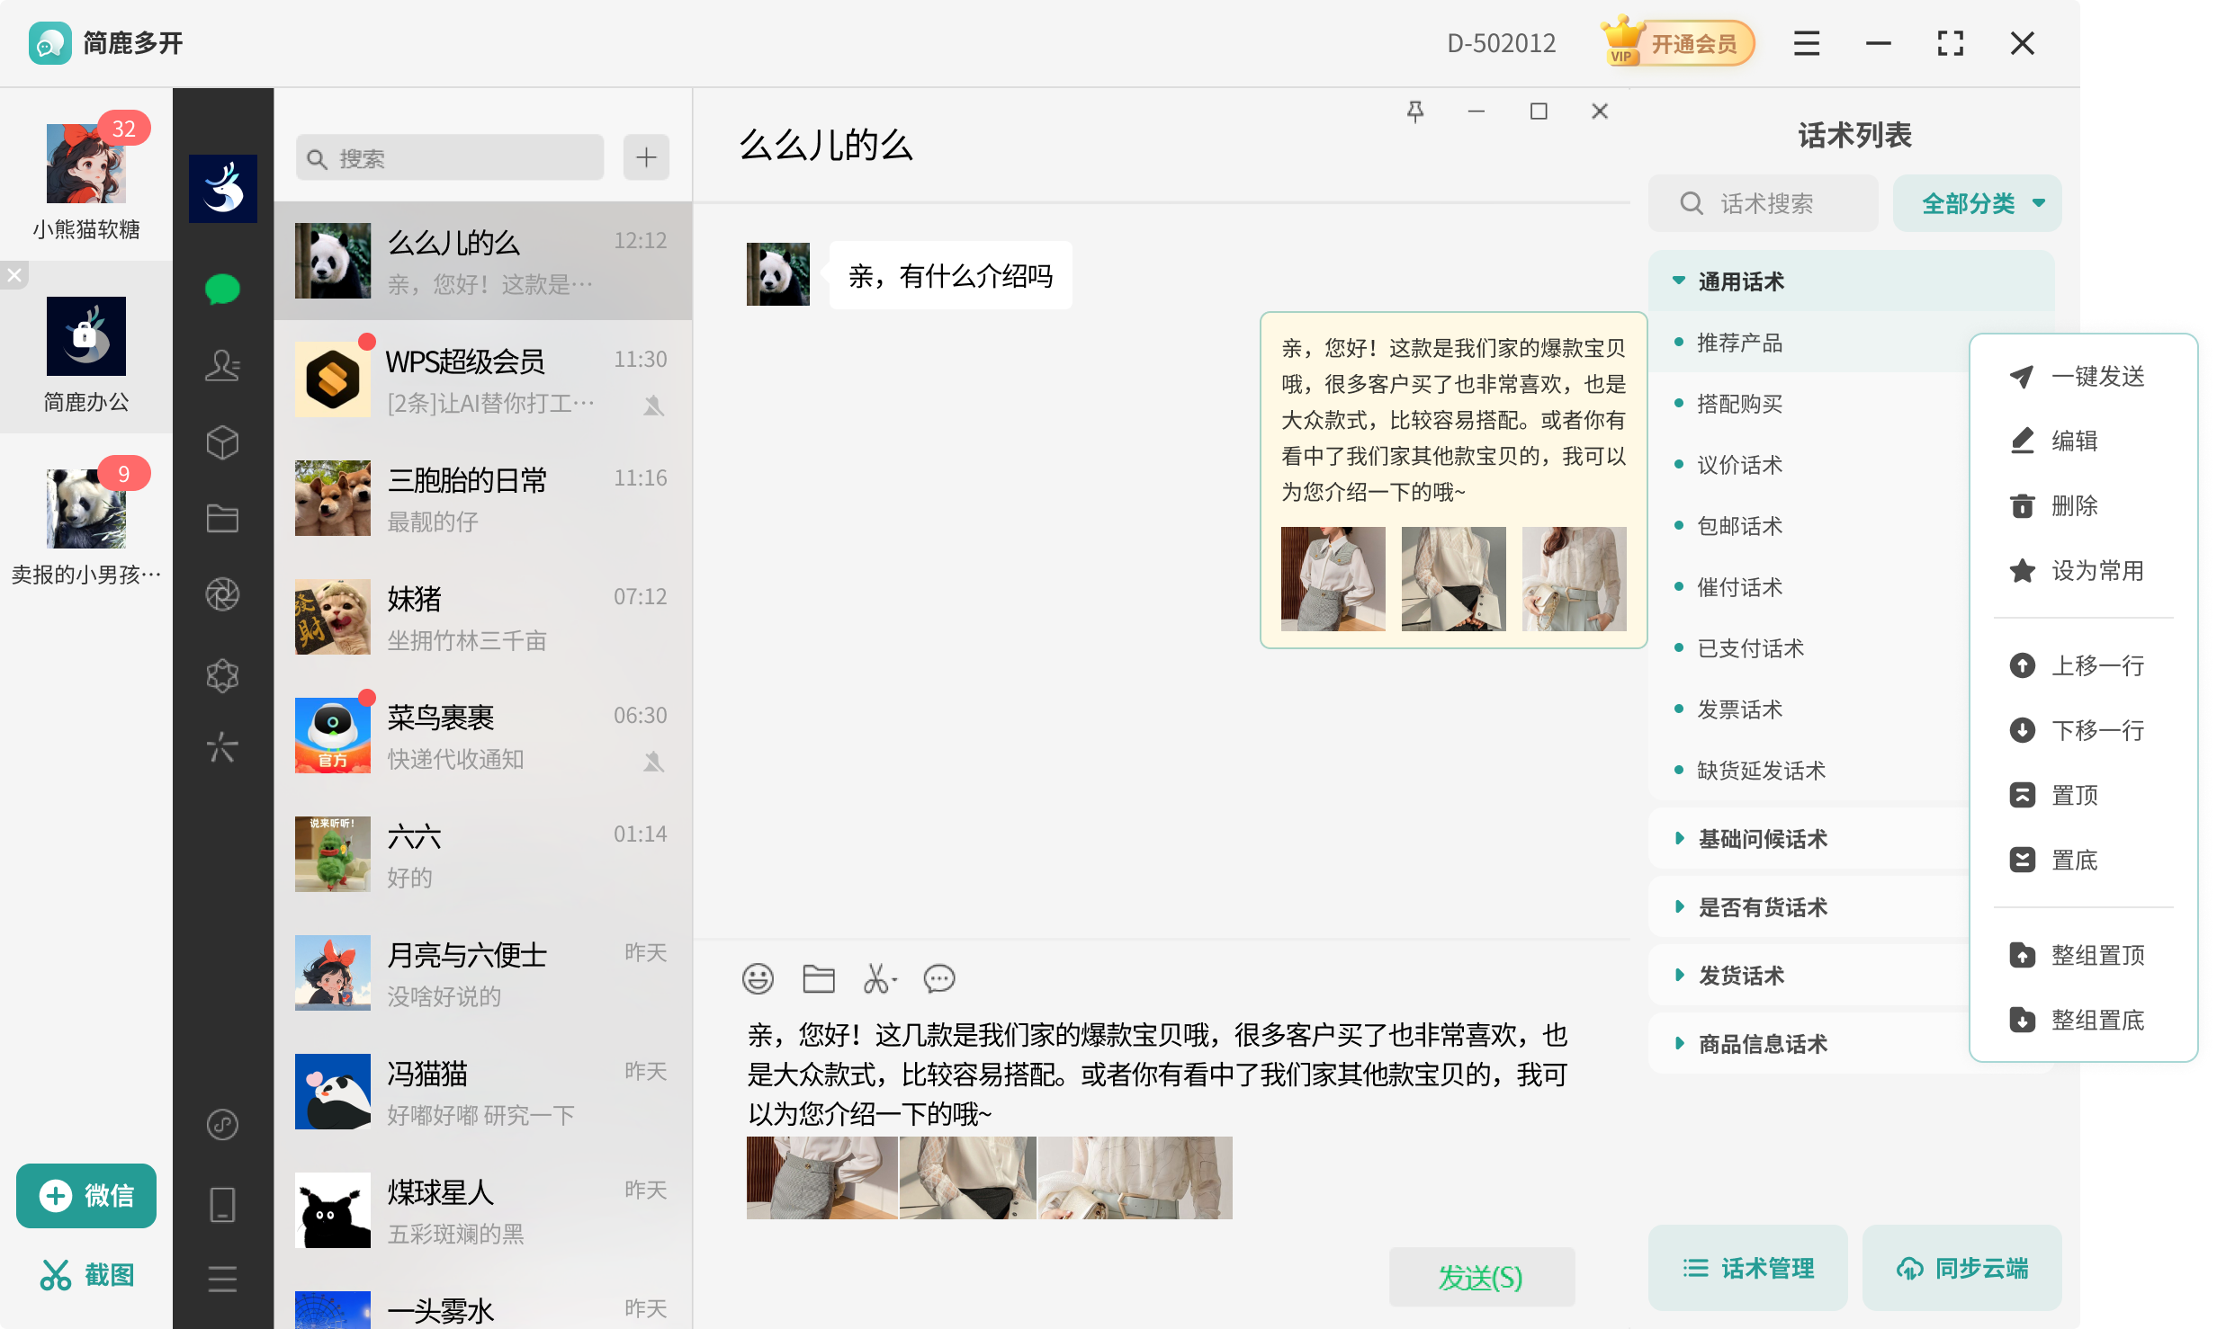Image resolution: width=2217 pixels, height=1329 pixels.
Task: Open the quick-phrases chat bubble icon in the input toolbar
Action: [x=939, y=979]
